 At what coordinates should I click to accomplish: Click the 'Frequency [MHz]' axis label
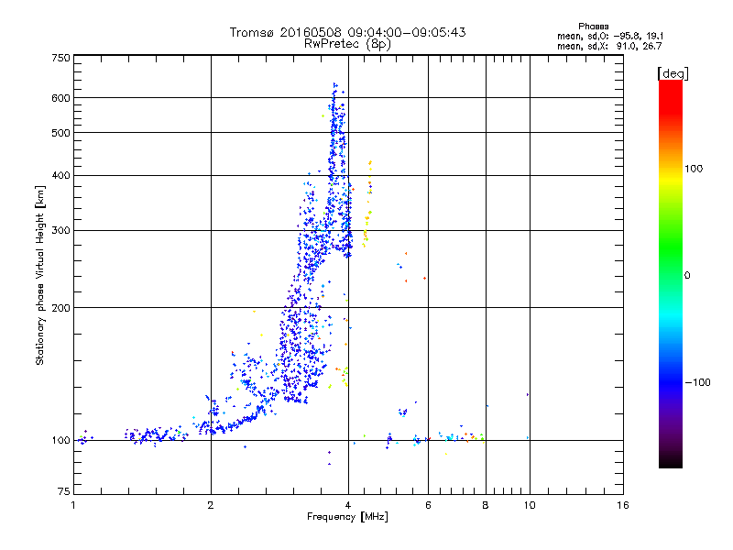click(347, 517)
